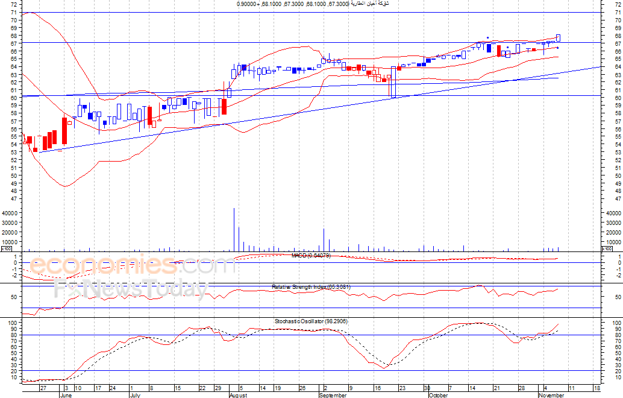Click the "June" month label
623x398 pixels.
pos(66,395)
